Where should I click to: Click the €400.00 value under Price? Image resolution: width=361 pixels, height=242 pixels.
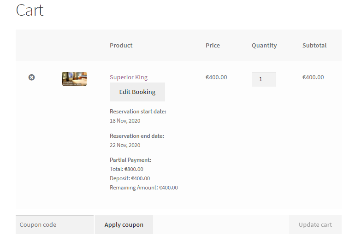[x=216, y=77]
